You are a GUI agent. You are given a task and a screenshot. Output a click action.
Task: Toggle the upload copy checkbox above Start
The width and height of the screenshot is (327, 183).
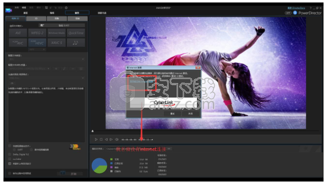[9, 163]
